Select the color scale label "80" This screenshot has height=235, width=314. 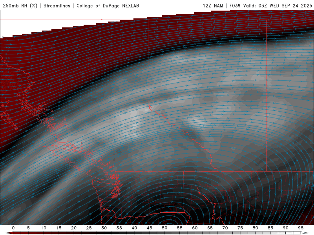(256, 228)
